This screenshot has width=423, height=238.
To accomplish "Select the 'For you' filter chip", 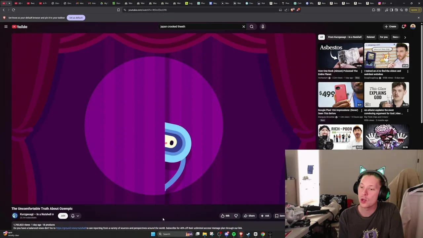I will [x=383, y=37].
